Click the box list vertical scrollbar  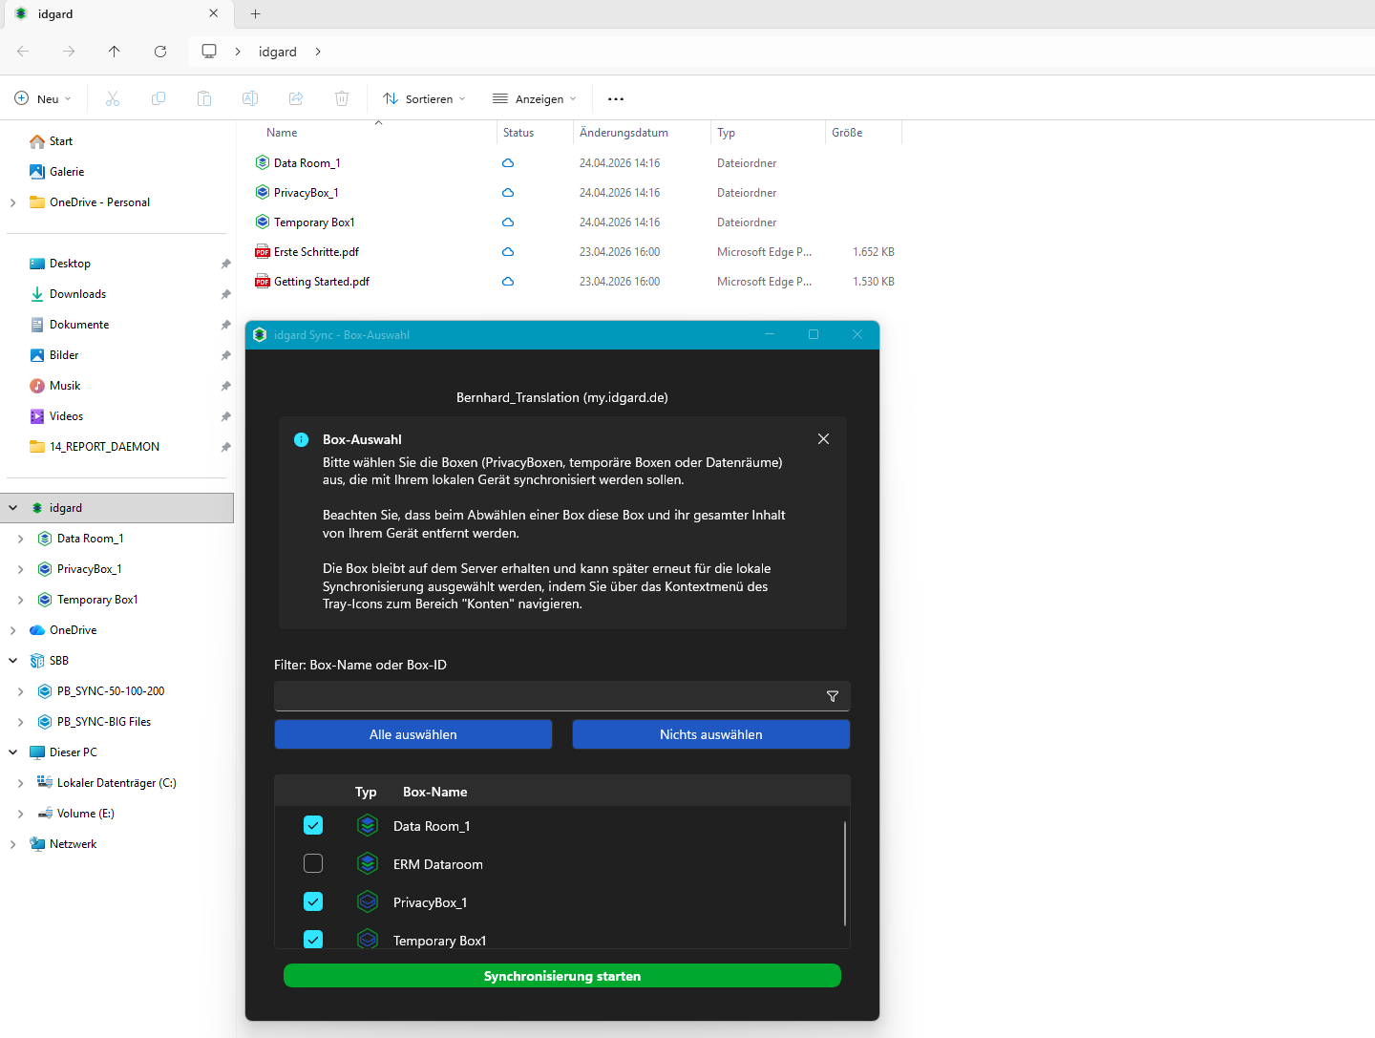pos(845,873)
